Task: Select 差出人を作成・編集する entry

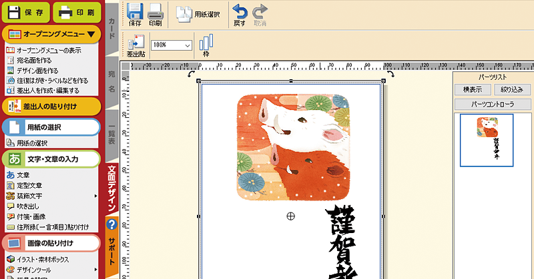Action: pyautogui.click(x=43, y=91)
